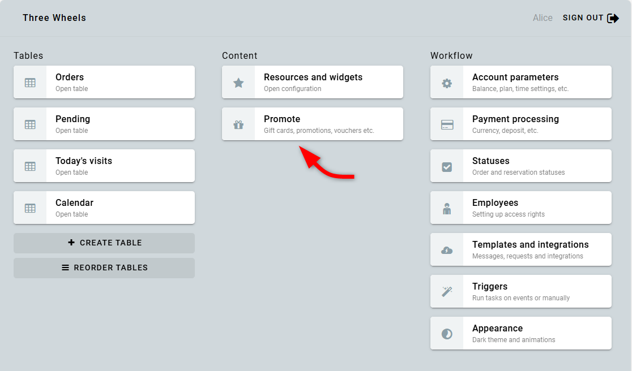Click the Sign Out exit icon
The width and height of the screenshot is (632, 371).
[x=613, y=18]
